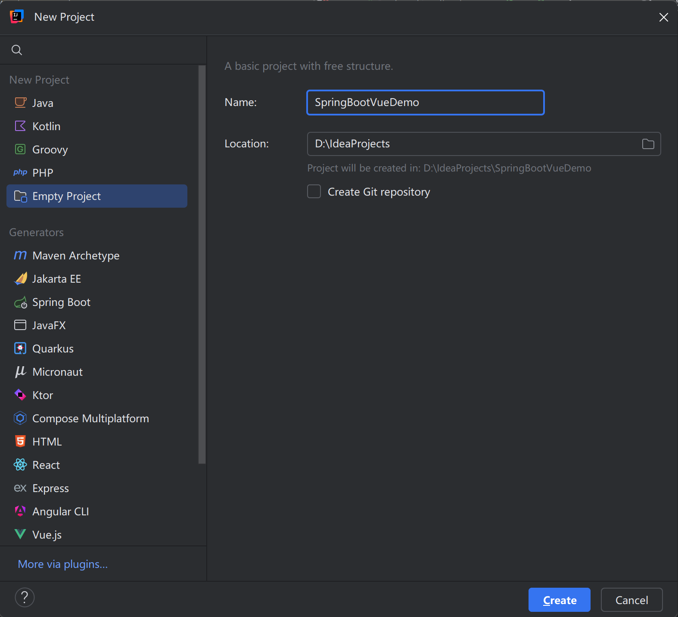Choose PHP from the project list

coord(97,173)
